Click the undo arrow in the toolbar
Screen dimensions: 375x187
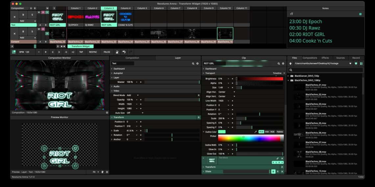point(124,52)
